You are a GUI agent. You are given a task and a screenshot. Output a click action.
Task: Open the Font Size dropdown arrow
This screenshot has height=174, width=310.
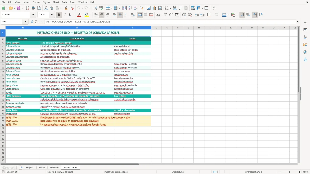pyautogui.click(x=52, y=15)
